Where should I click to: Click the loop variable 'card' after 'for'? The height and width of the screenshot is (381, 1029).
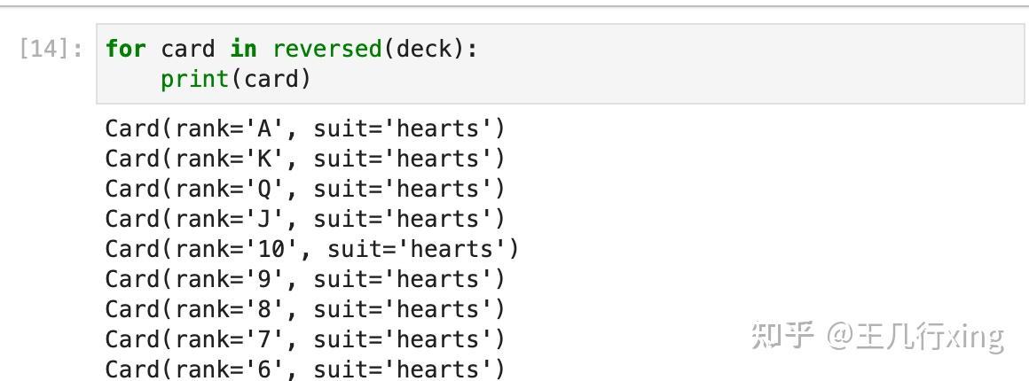pyautogui.click(x=187, y=49)
